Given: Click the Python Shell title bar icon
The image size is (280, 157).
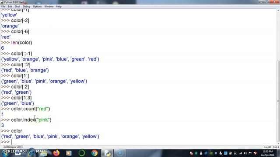Looking at the screenshot, I should (x=2, y=2).
